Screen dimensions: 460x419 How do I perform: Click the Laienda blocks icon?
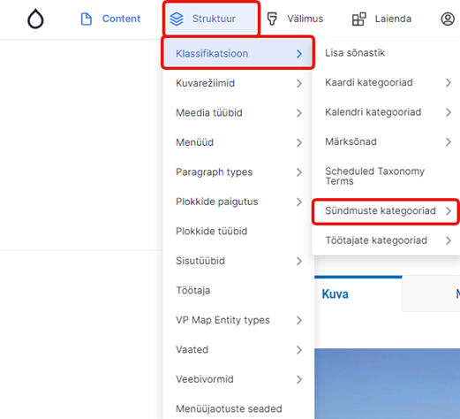[x=359, y=19]
